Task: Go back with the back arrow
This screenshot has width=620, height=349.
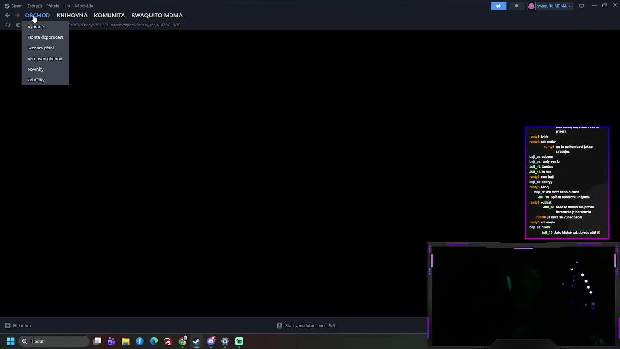Action: (x=7, y=16)
